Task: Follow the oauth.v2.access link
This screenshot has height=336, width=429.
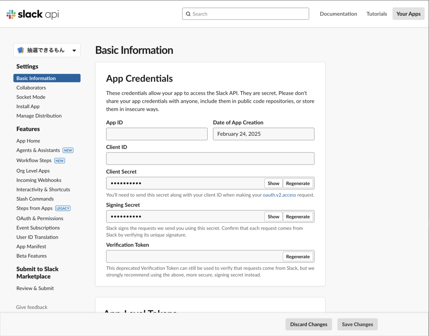Action: (x=280, y=195)
